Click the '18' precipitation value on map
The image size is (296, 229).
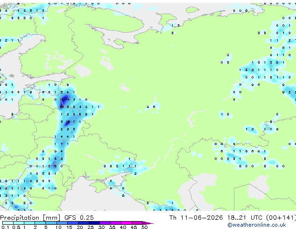68,122
